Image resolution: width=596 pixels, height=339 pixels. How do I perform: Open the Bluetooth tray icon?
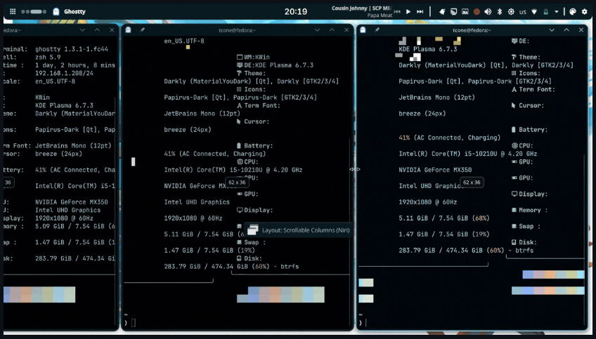click(500, 12)
